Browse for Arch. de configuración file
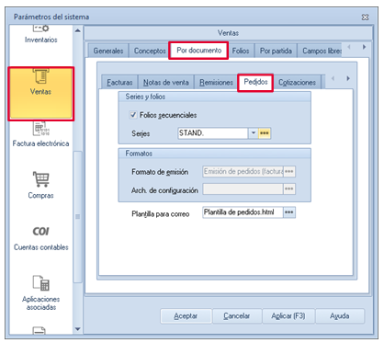Viewport: 384px width, 343px height. click(x=289, y=189)
